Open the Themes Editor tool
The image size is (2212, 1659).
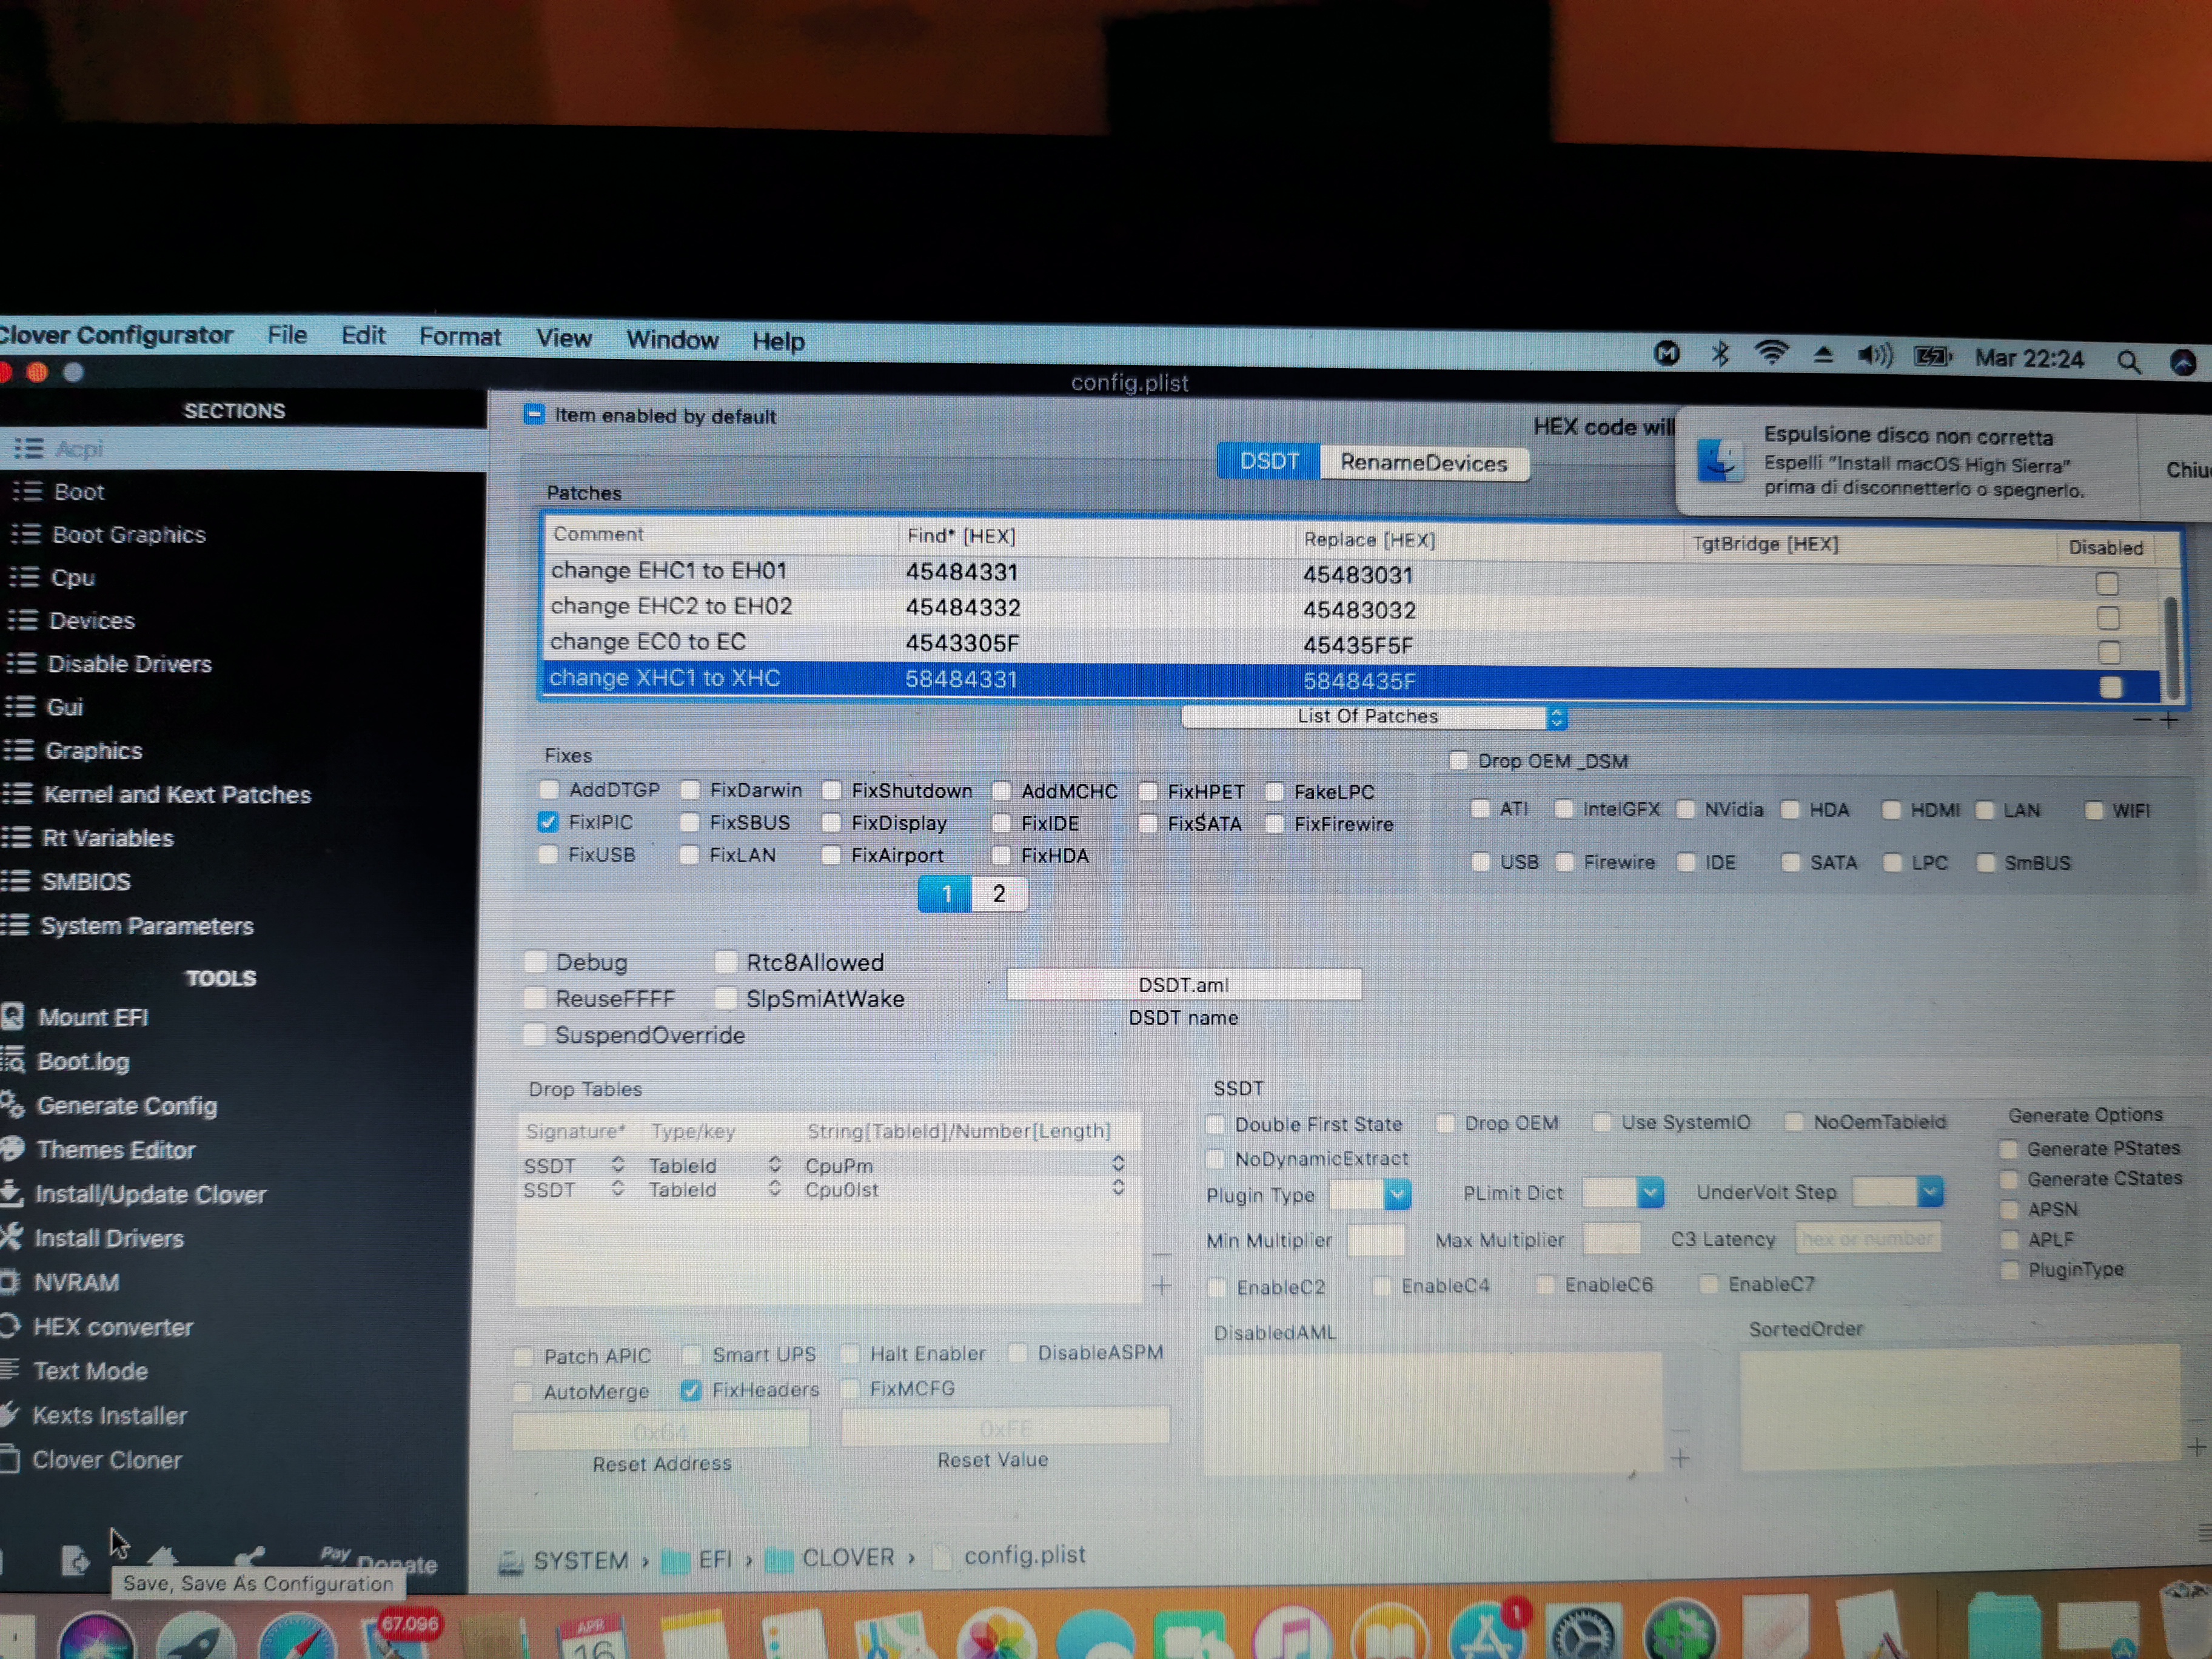(x=115, y=1150)
